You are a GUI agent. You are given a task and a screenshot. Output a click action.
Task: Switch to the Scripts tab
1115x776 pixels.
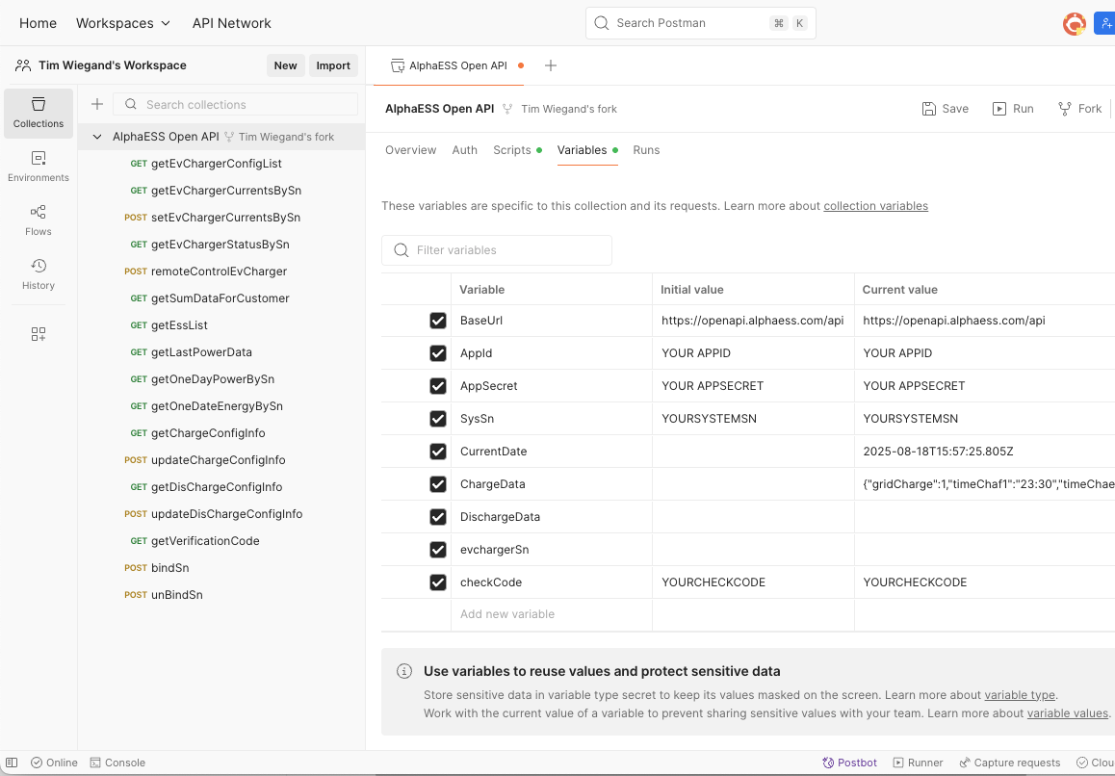pos(517,150)
